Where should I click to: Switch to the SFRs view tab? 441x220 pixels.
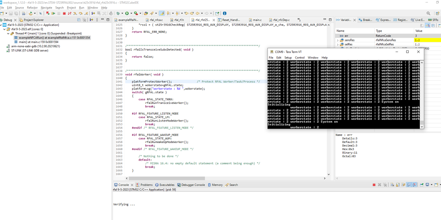(433, 20)
